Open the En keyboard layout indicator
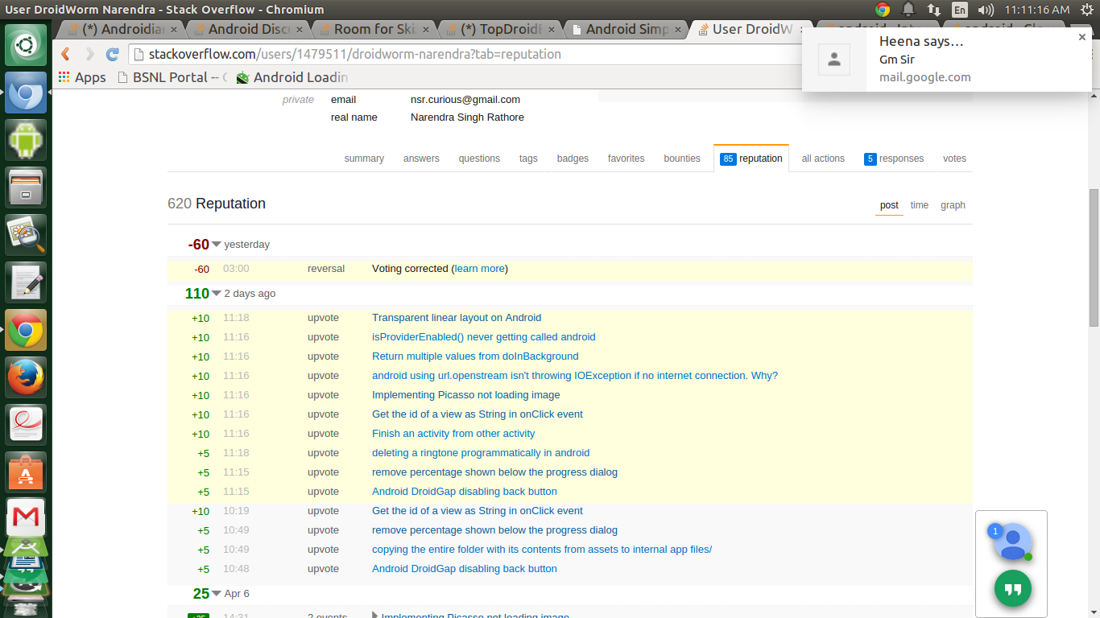 pos(960,10)
